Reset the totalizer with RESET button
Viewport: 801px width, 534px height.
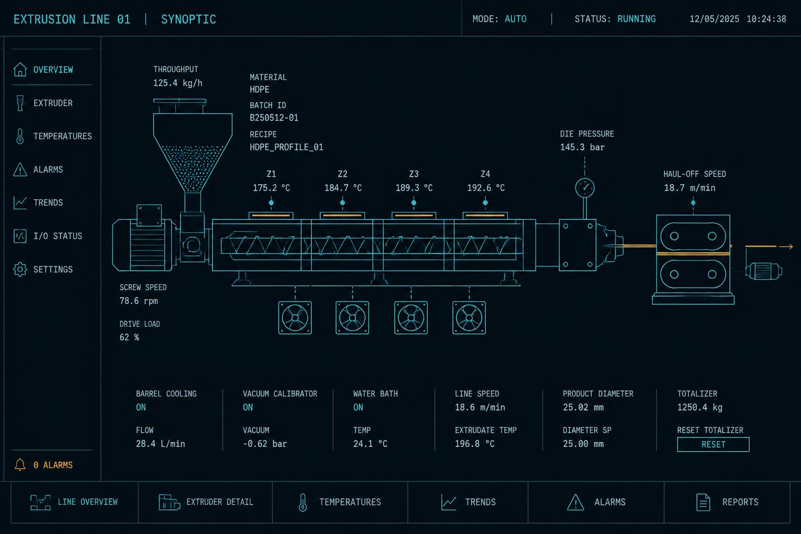(x=713, y=444)
